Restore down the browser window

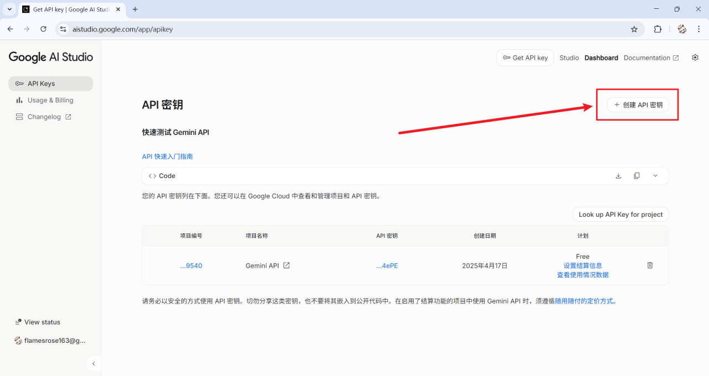(x=677, y=9)
